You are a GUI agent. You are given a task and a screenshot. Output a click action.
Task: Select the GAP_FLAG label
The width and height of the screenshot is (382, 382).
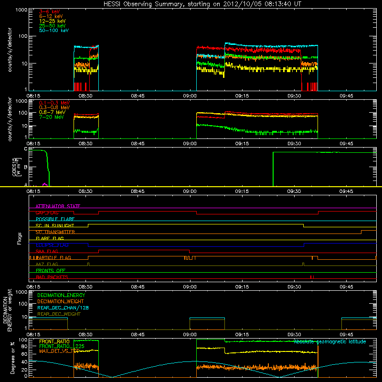tap(47, 212)
